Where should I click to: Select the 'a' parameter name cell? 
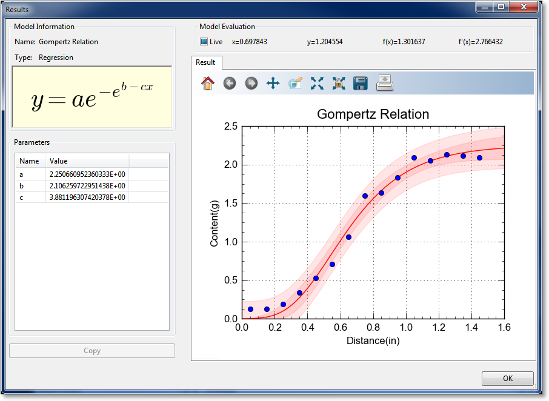[x=31, y=174]
